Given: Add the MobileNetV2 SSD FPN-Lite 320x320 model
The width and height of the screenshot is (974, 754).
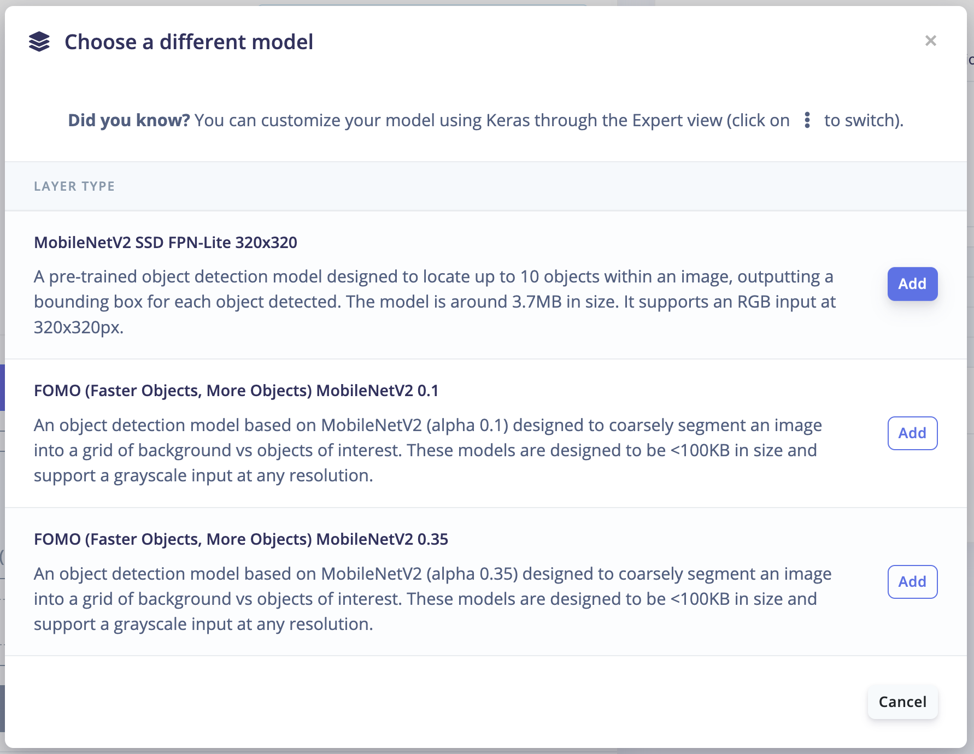Looking at the screenshot, I should (x=912, y=284).
